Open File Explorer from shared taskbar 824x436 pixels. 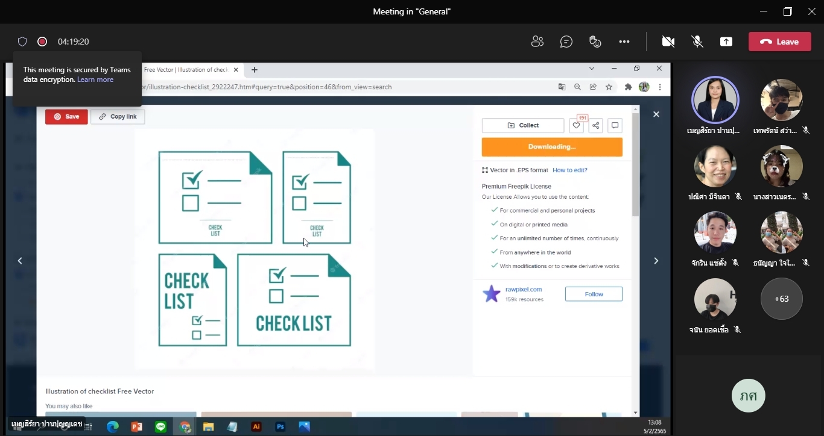[208, 427]
